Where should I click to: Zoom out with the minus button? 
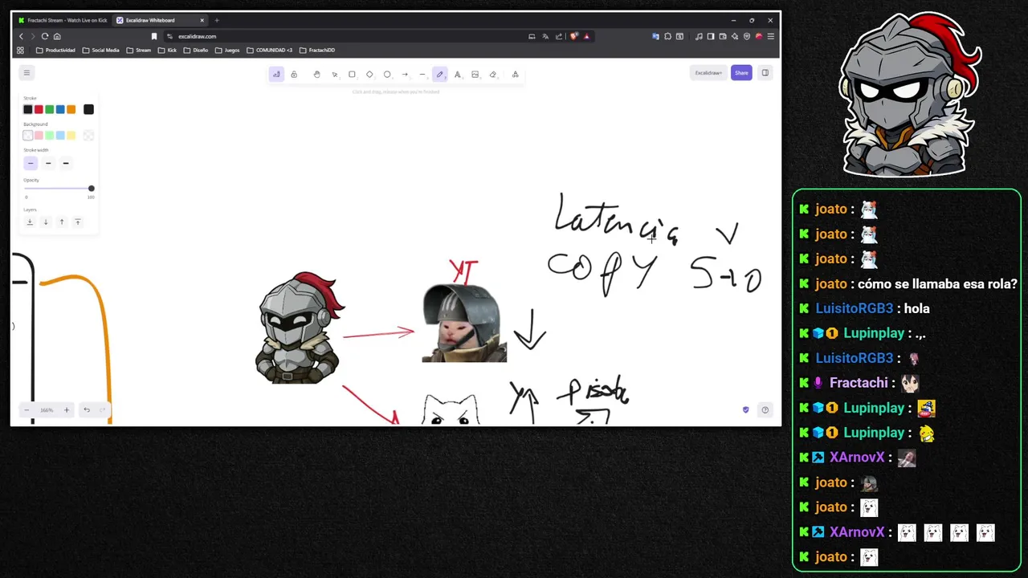(x=27, y=410)
